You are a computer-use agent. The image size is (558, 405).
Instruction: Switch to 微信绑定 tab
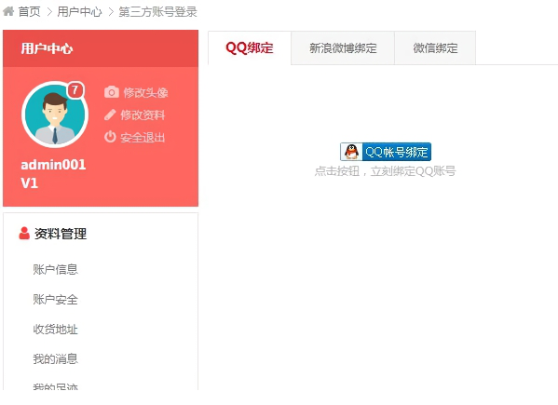pos(435,48)
